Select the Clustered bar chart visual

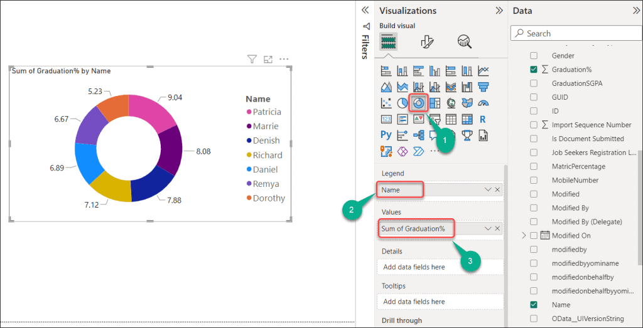[x=418, y=71]
